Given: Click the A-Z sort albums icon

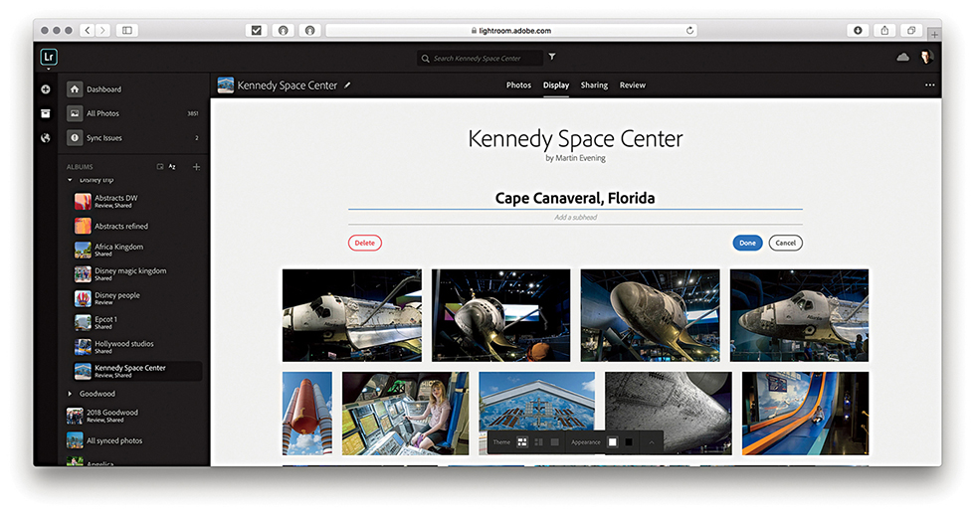Looking at the screenshot, I should [x=172, y=167].
